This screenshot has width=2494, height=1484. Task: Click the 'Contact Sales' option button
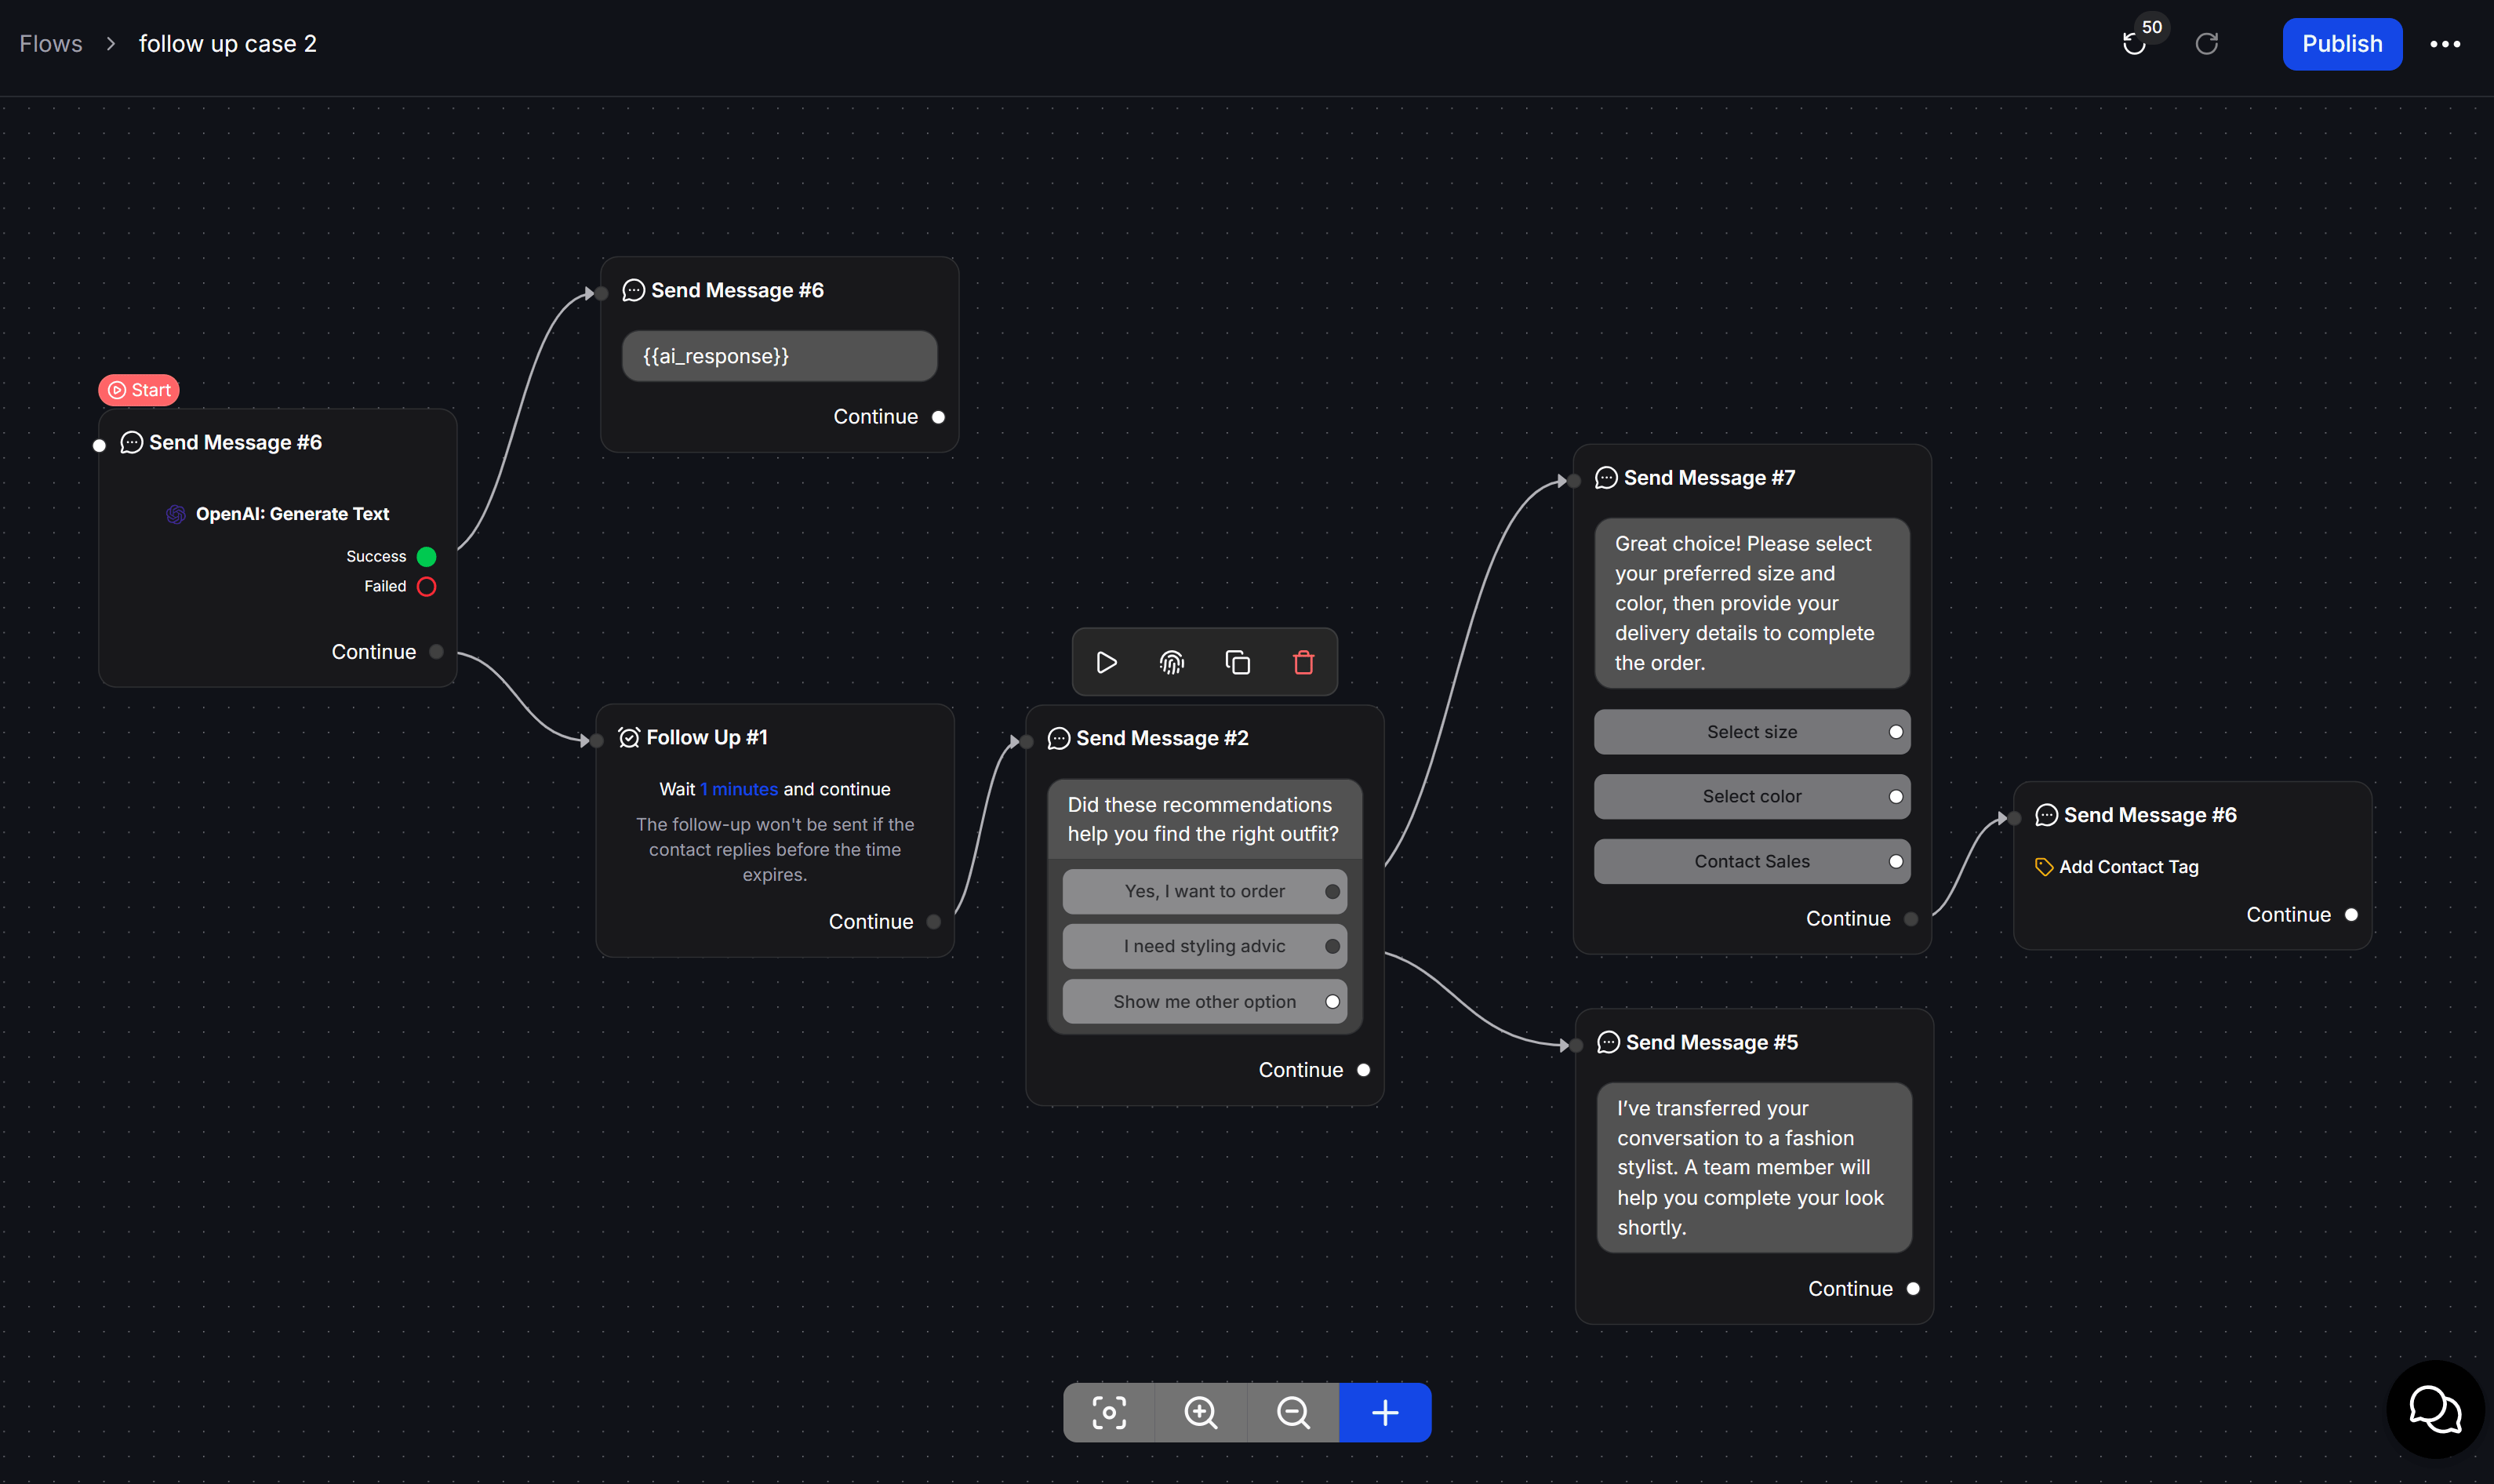click(1752, 862)
